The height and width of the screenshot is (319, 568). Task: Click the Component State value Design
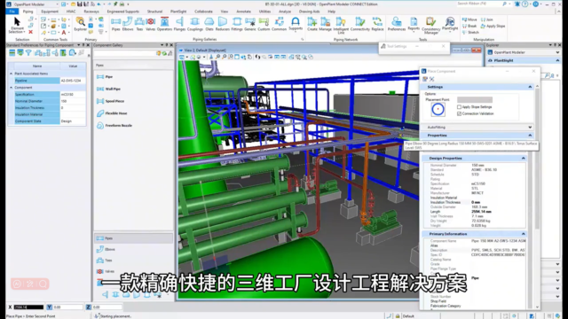coord(73,121)
